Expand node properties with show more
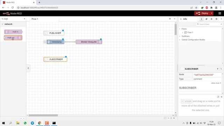Viewport: 224px width, 126px height. 216,83
